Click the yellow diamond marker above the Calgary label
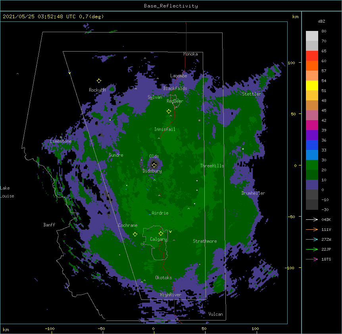Viewport: 342px width, 334px height. [x=161, y=234]
